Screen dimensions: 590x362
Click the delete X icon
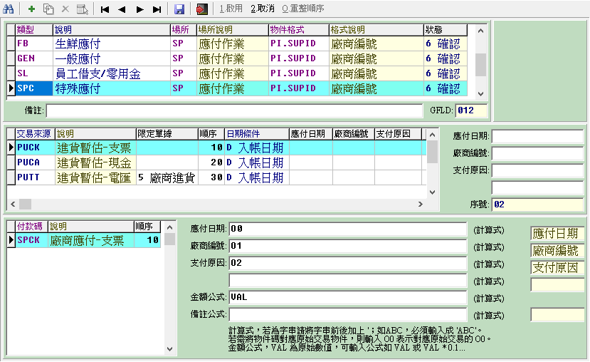[x=65, y=9]
